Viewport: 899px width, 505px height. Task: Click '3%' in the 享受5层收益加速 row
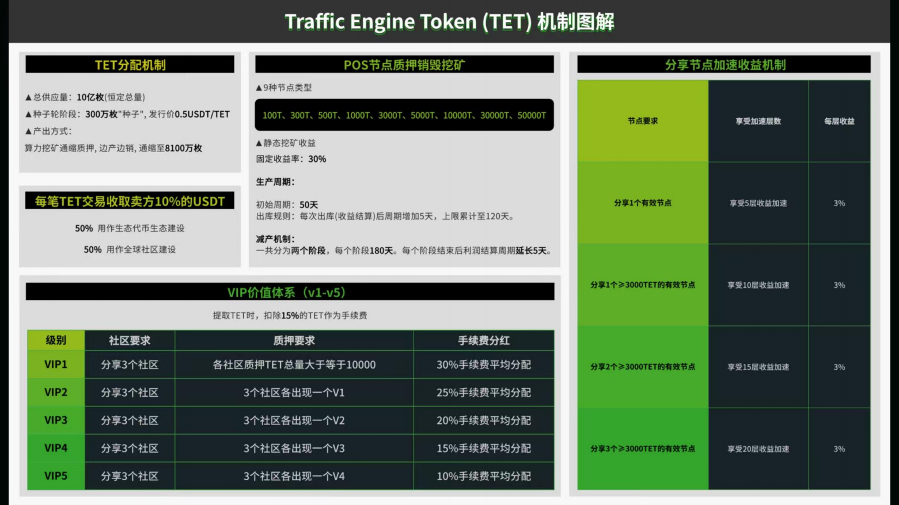click(839, 203)
